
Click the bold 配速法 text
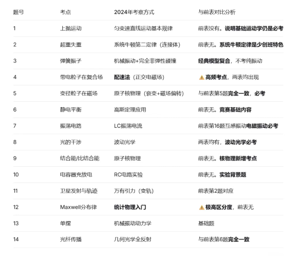tap(122, 77)
